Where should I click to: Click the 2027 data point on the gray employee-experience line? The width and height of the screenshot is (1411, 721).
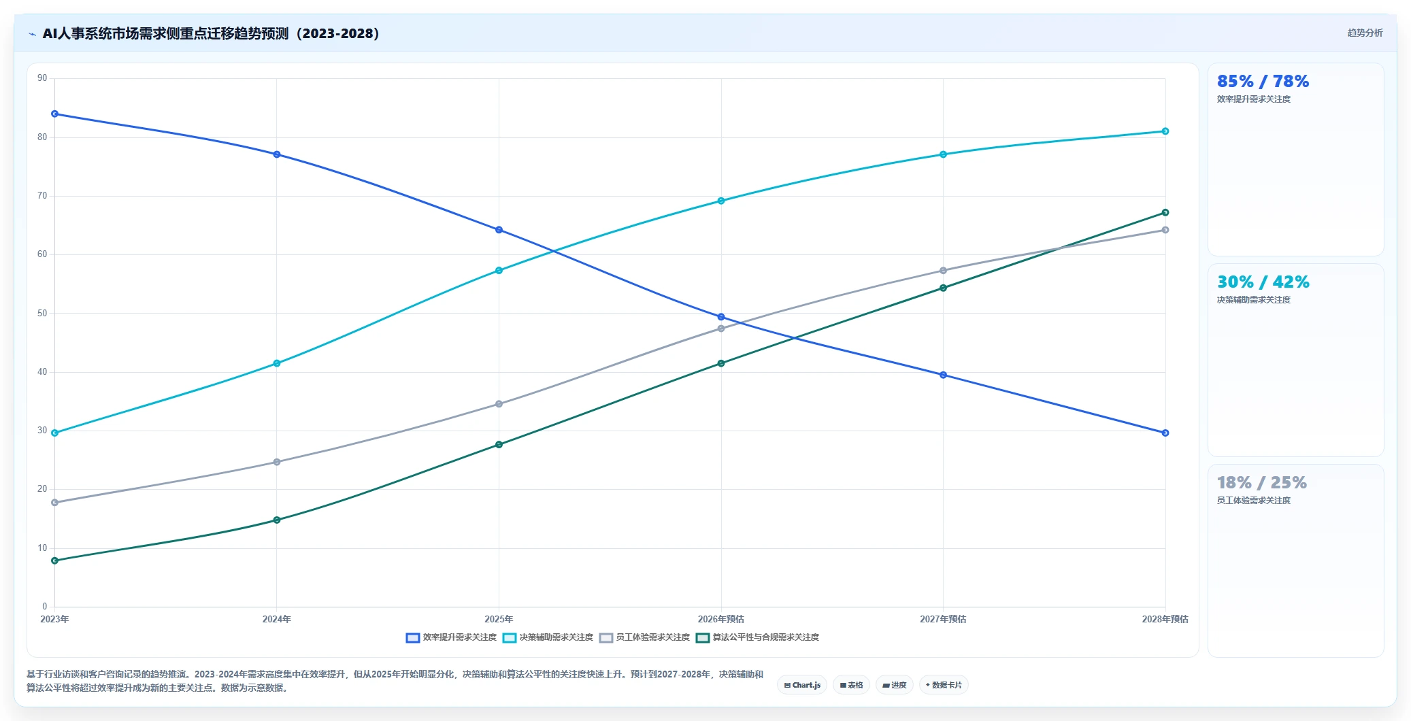point(943,271)
